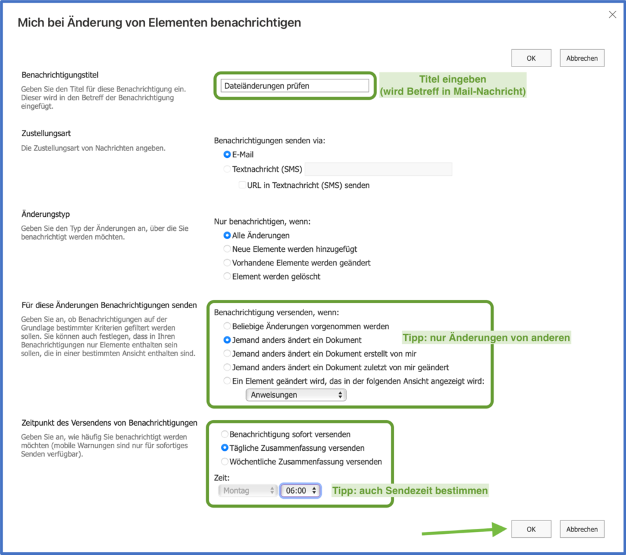Select 'Element werden gelöscht'
The width and height of the screenshot is (626, 555).
click(x=227, y=276)
